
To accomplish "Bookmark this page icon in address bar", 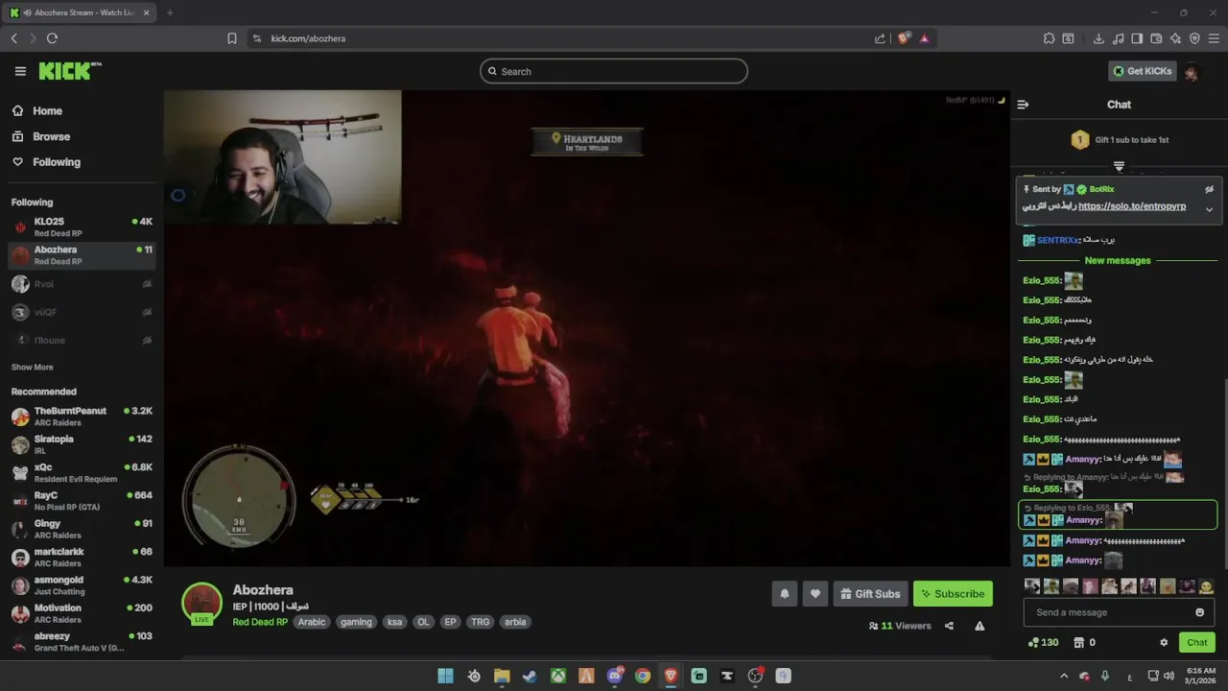I will click(x=232, y=38).
